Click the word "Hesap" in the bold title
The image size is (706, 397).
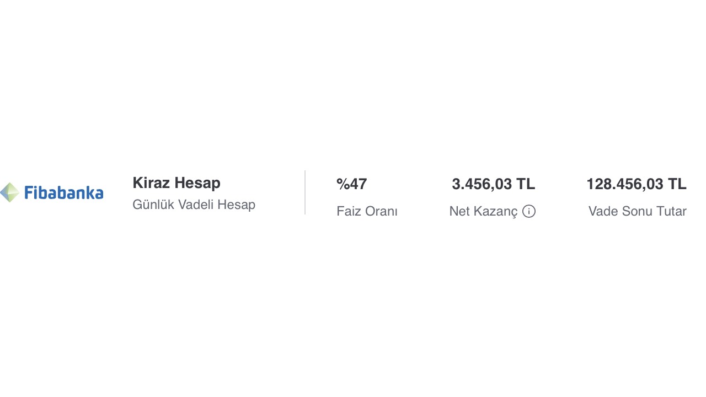click(x=198, y=183)
